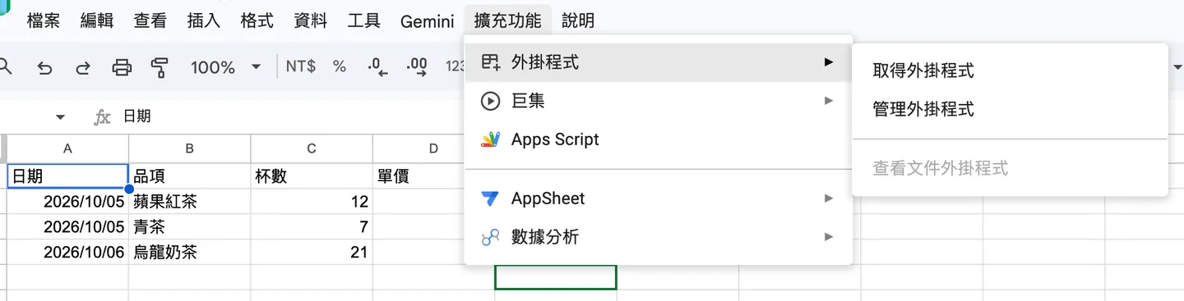Image resolution: width=1184 pixels, height=301 pixels.
Task: Click the undo arrow icon
Action: tap(45, 67)
